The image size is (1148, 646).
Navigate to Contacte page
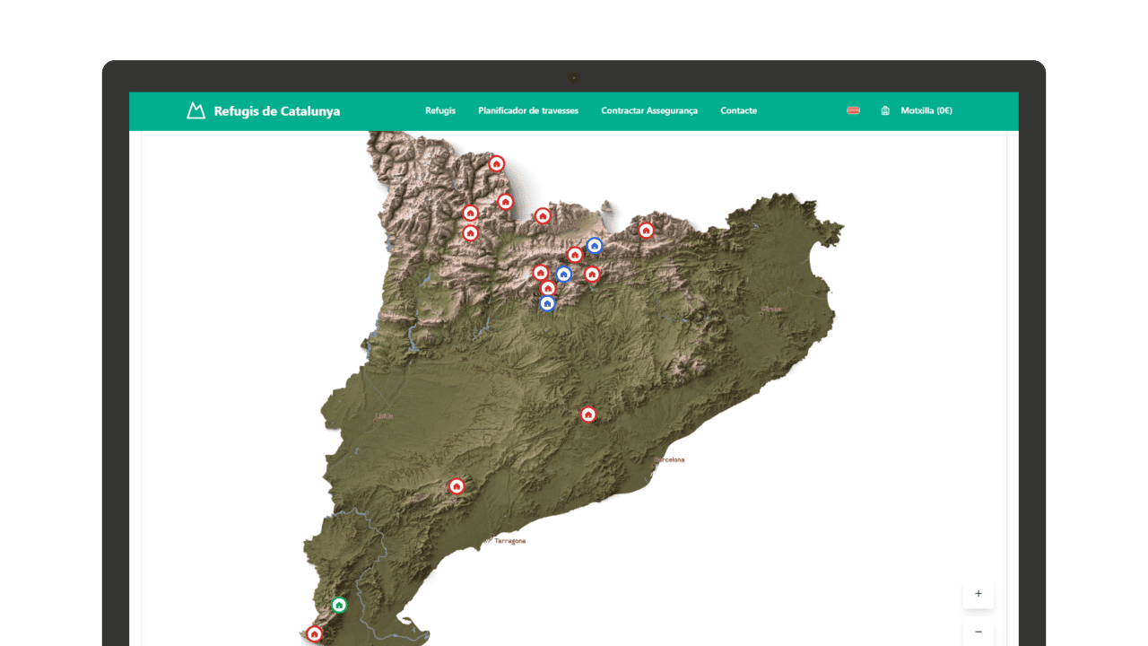click(738, 111)
